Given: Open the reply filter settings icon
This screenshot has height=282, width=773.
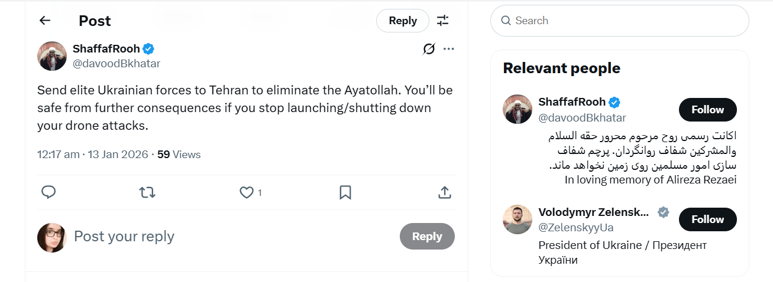Looking at the screenshot, I should pos(442,21).
